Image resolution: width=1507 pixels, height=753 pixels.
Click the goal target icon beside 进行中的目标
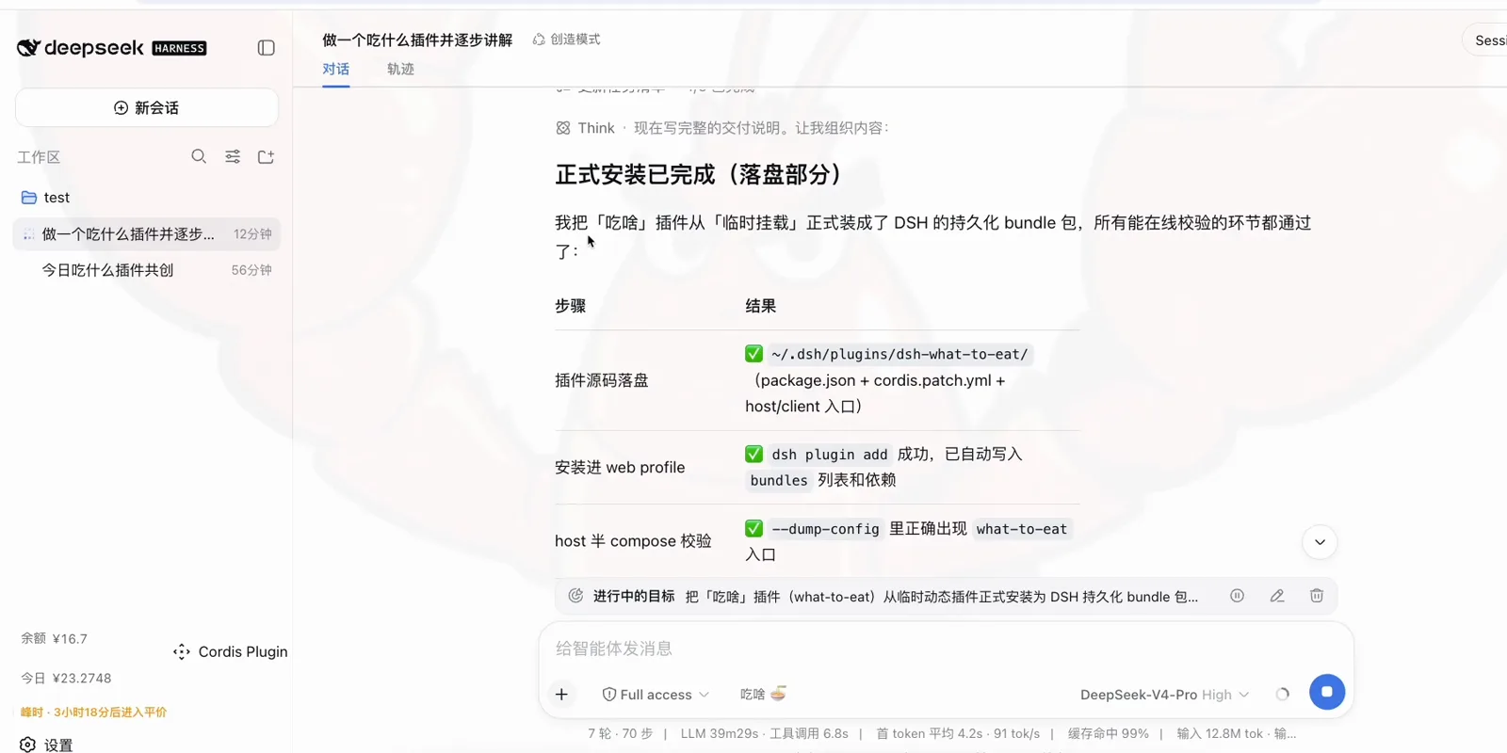[x=575, y=596]
